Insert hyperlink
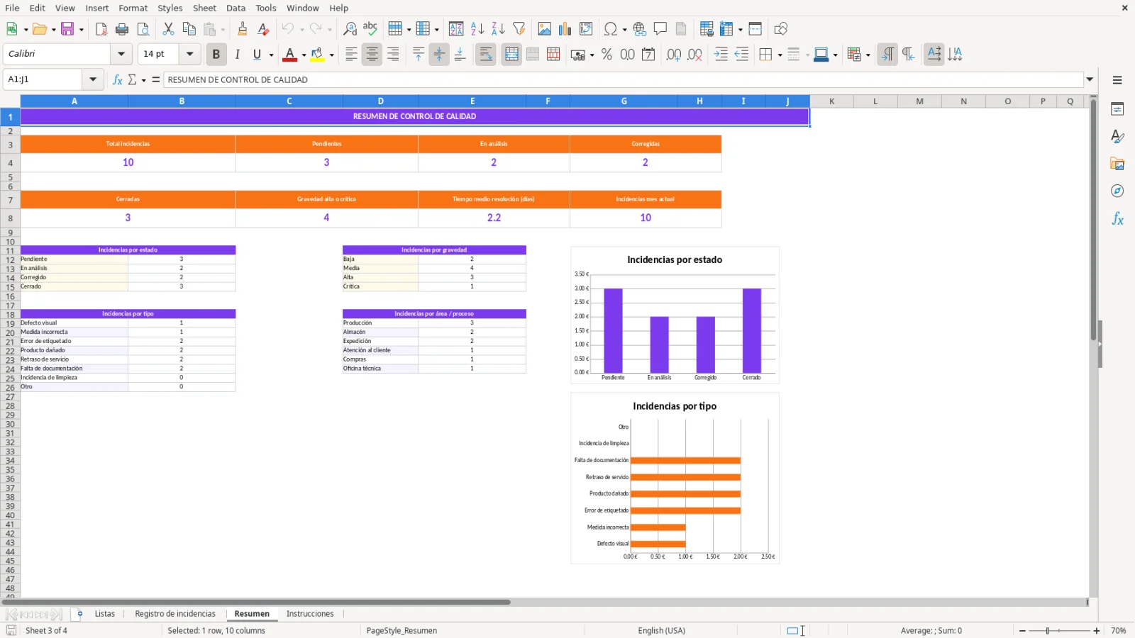Screen dimensions: 1135x638 click(x=640, y=29)
